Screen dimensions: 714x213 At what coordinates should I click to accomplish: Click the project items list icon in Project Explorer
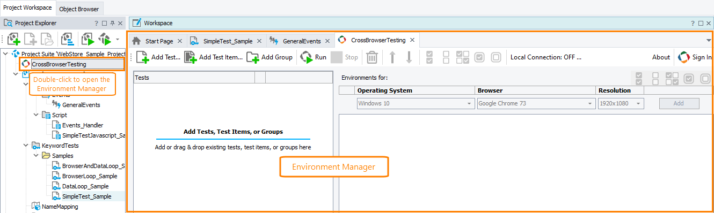tap(68, 39)
